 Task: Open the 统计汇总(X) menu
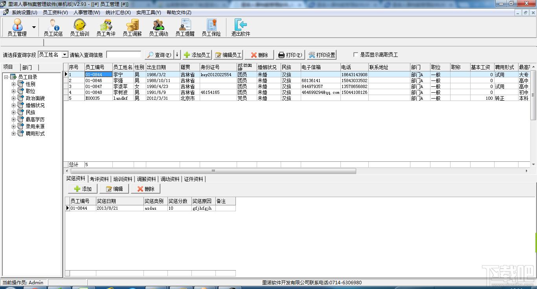coord(118,13)
